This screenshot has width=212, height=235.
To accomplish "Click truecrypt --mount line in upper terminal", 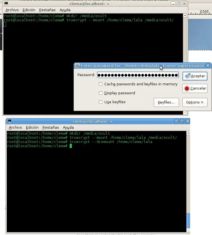I will 89,20.
